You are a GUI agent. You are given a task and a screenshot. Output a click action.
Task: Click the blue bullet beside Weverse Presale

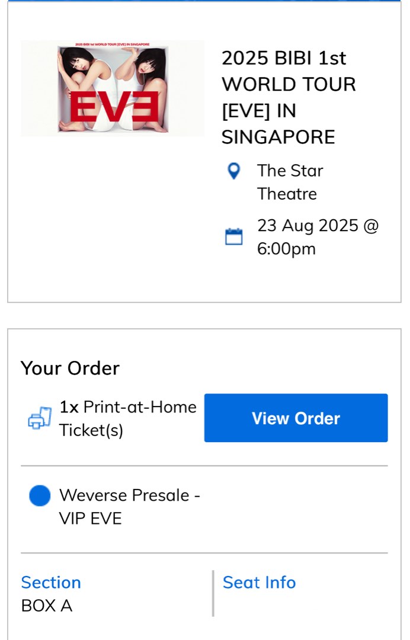click(40, 495)
